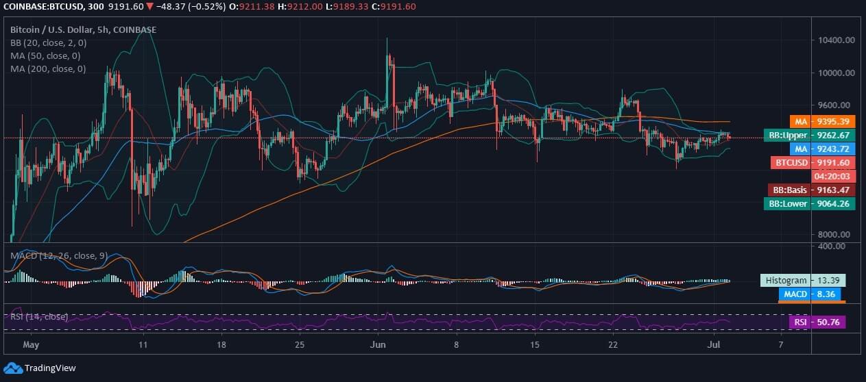The image size is (866, 382).
Task: Select the MA (50, close, 0) indicator legend
Action: [x=45, y=55]
